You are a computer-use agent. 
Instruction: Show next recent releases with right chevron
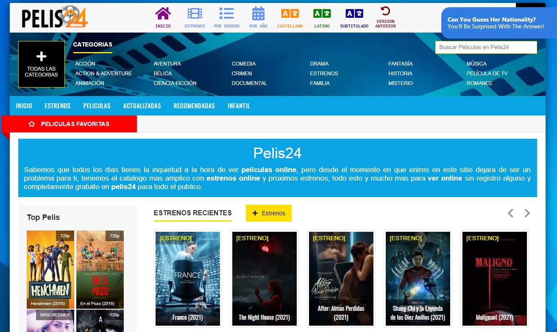(x=527, y=213)
